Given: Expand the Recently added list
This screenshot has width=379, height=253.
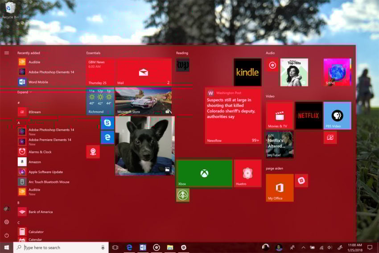Looking at the screenshot, I should (24, 92).
